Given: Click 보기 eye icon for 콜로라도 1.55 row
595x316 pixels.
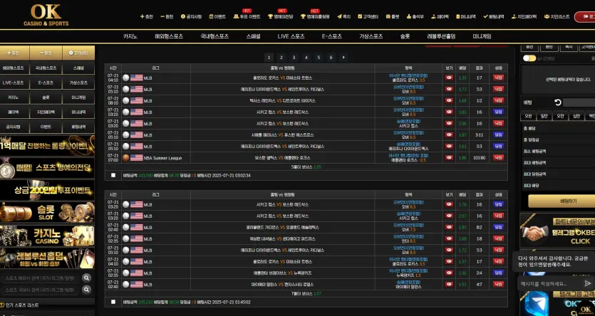Looking at the screenshot, I should (x=450, y=78).
